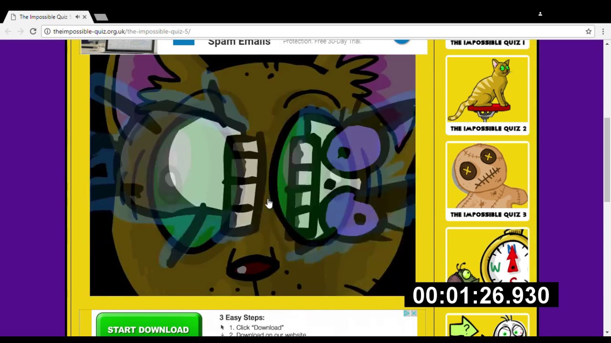This screenshot has height=343, width=611.
Task: Bookmark this page with the star icon
Action: click(589, 31)
